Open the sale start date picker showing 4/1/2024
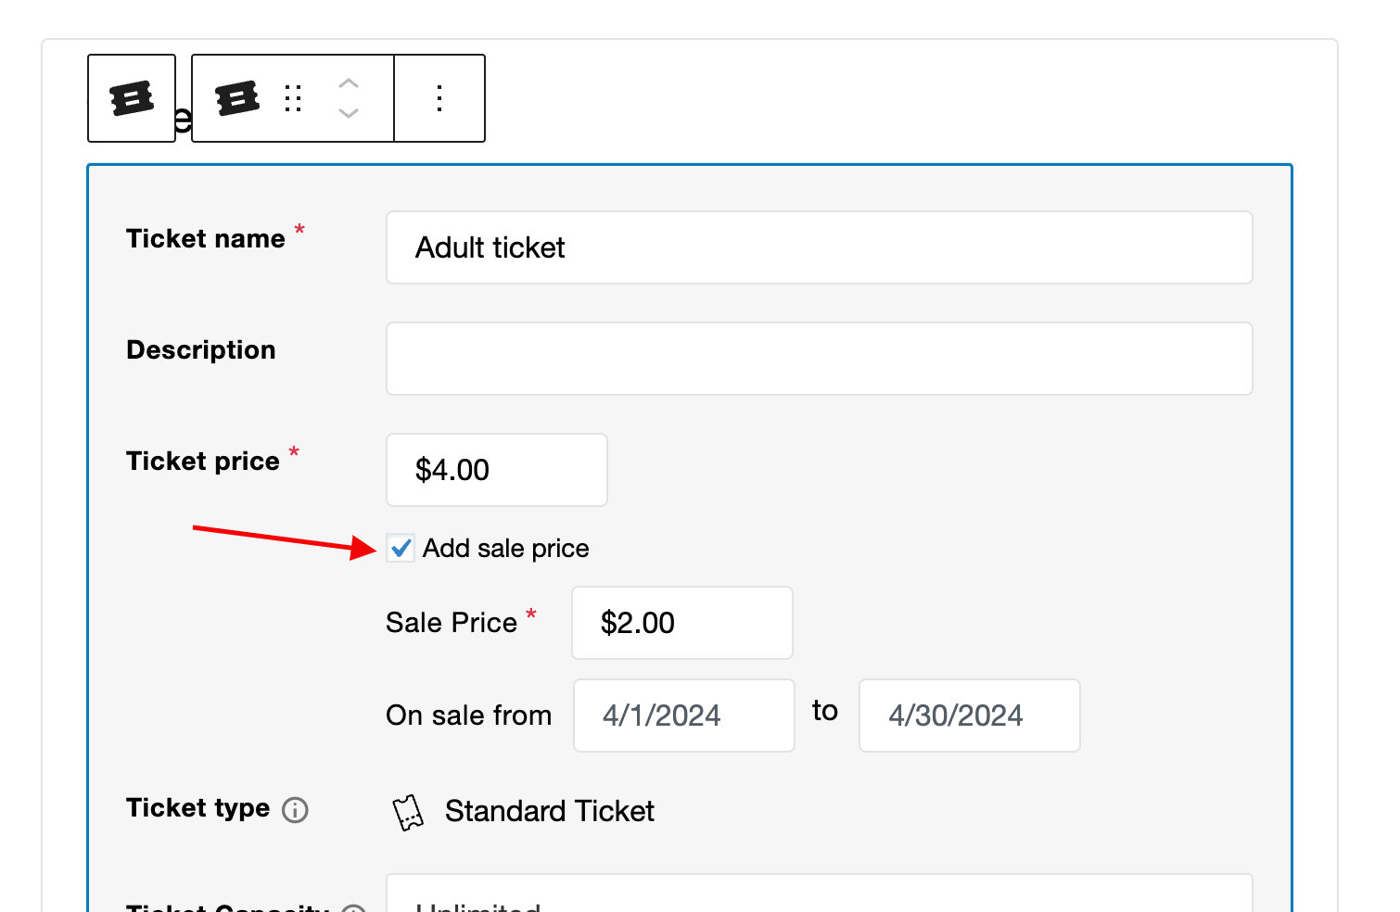The width and height of the screenshot is (1400, 912). point(683,715)
